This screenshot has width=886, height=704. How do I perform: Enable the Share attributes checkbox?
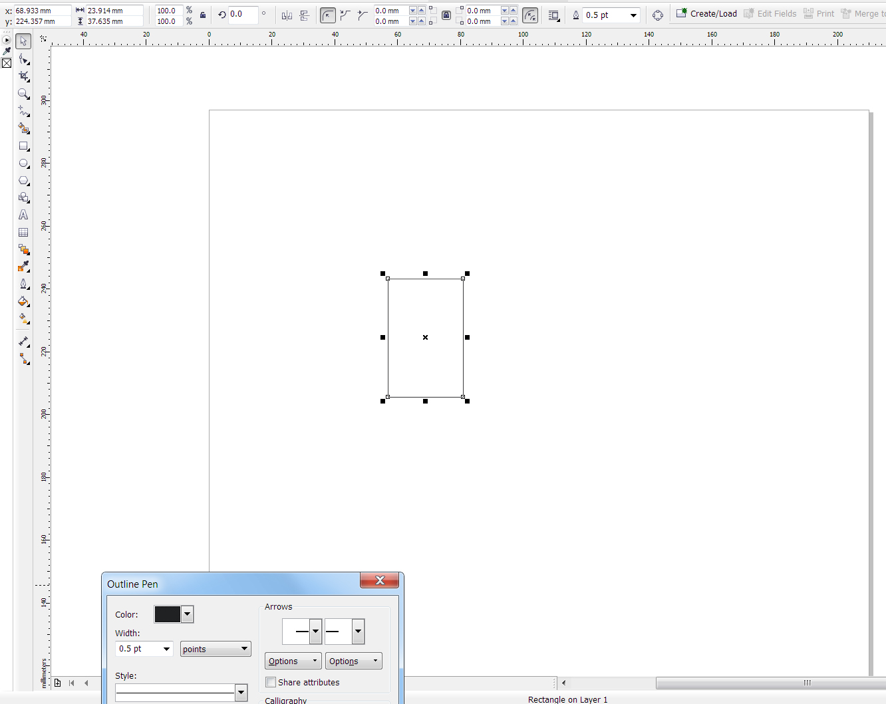271,682
